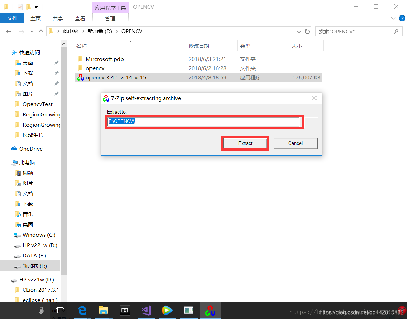Select OneDrive in the navigation pane
This screenshot has height=319, width=407.
point(31,149)
